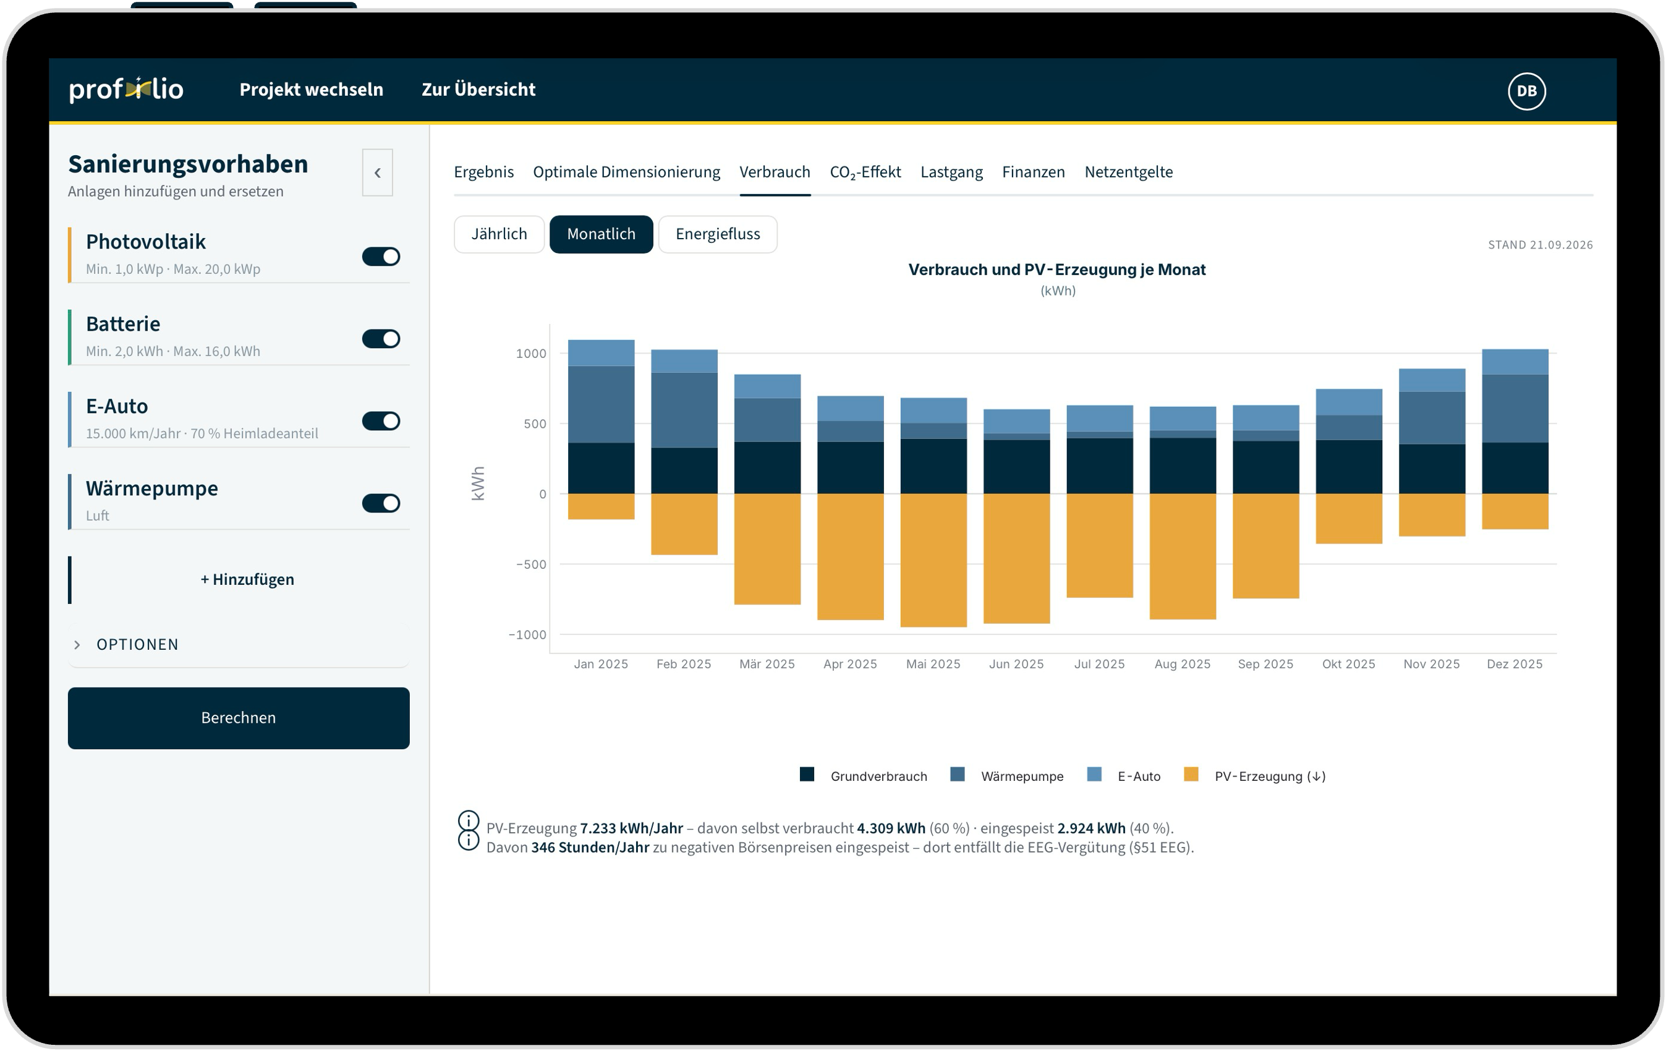Click Projekt wechseln in the header
Screen dimensions: 1666x1051
click(312, 90)
